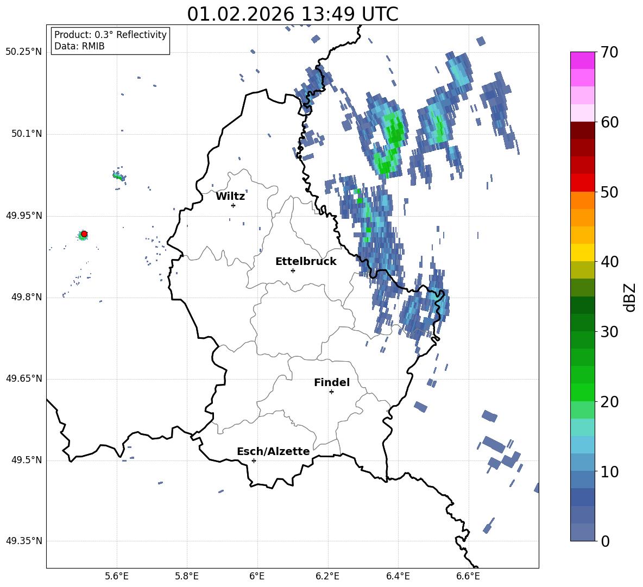Screen dimensions: 643x587
Task: Click the 'Product: 0.3° Reflectivity' text
Action: click(x=110, y=35)
